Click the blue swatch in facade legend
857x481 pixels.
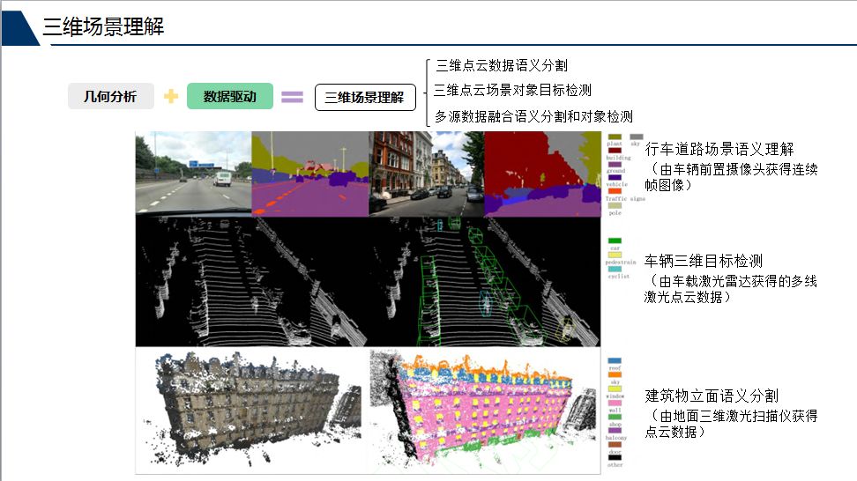615,361
